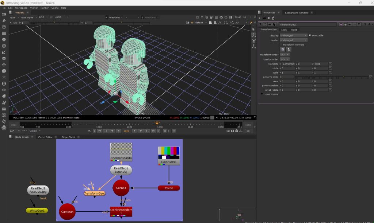Screen dimensions: 374x223
Task: Collapse the TransformGeo1 properties panel arrow
Action: click(260, 24)
